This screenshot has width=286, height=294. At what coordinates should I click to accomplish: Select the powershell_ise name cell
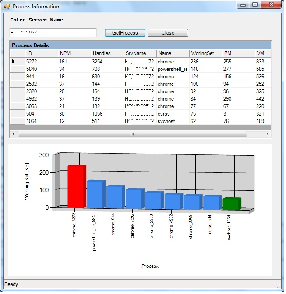click(x=172, y=69)
